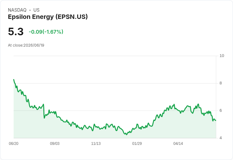
Task: Click the Epsilon Energy (EPSN.US) title
Action: tap(48, 17)
